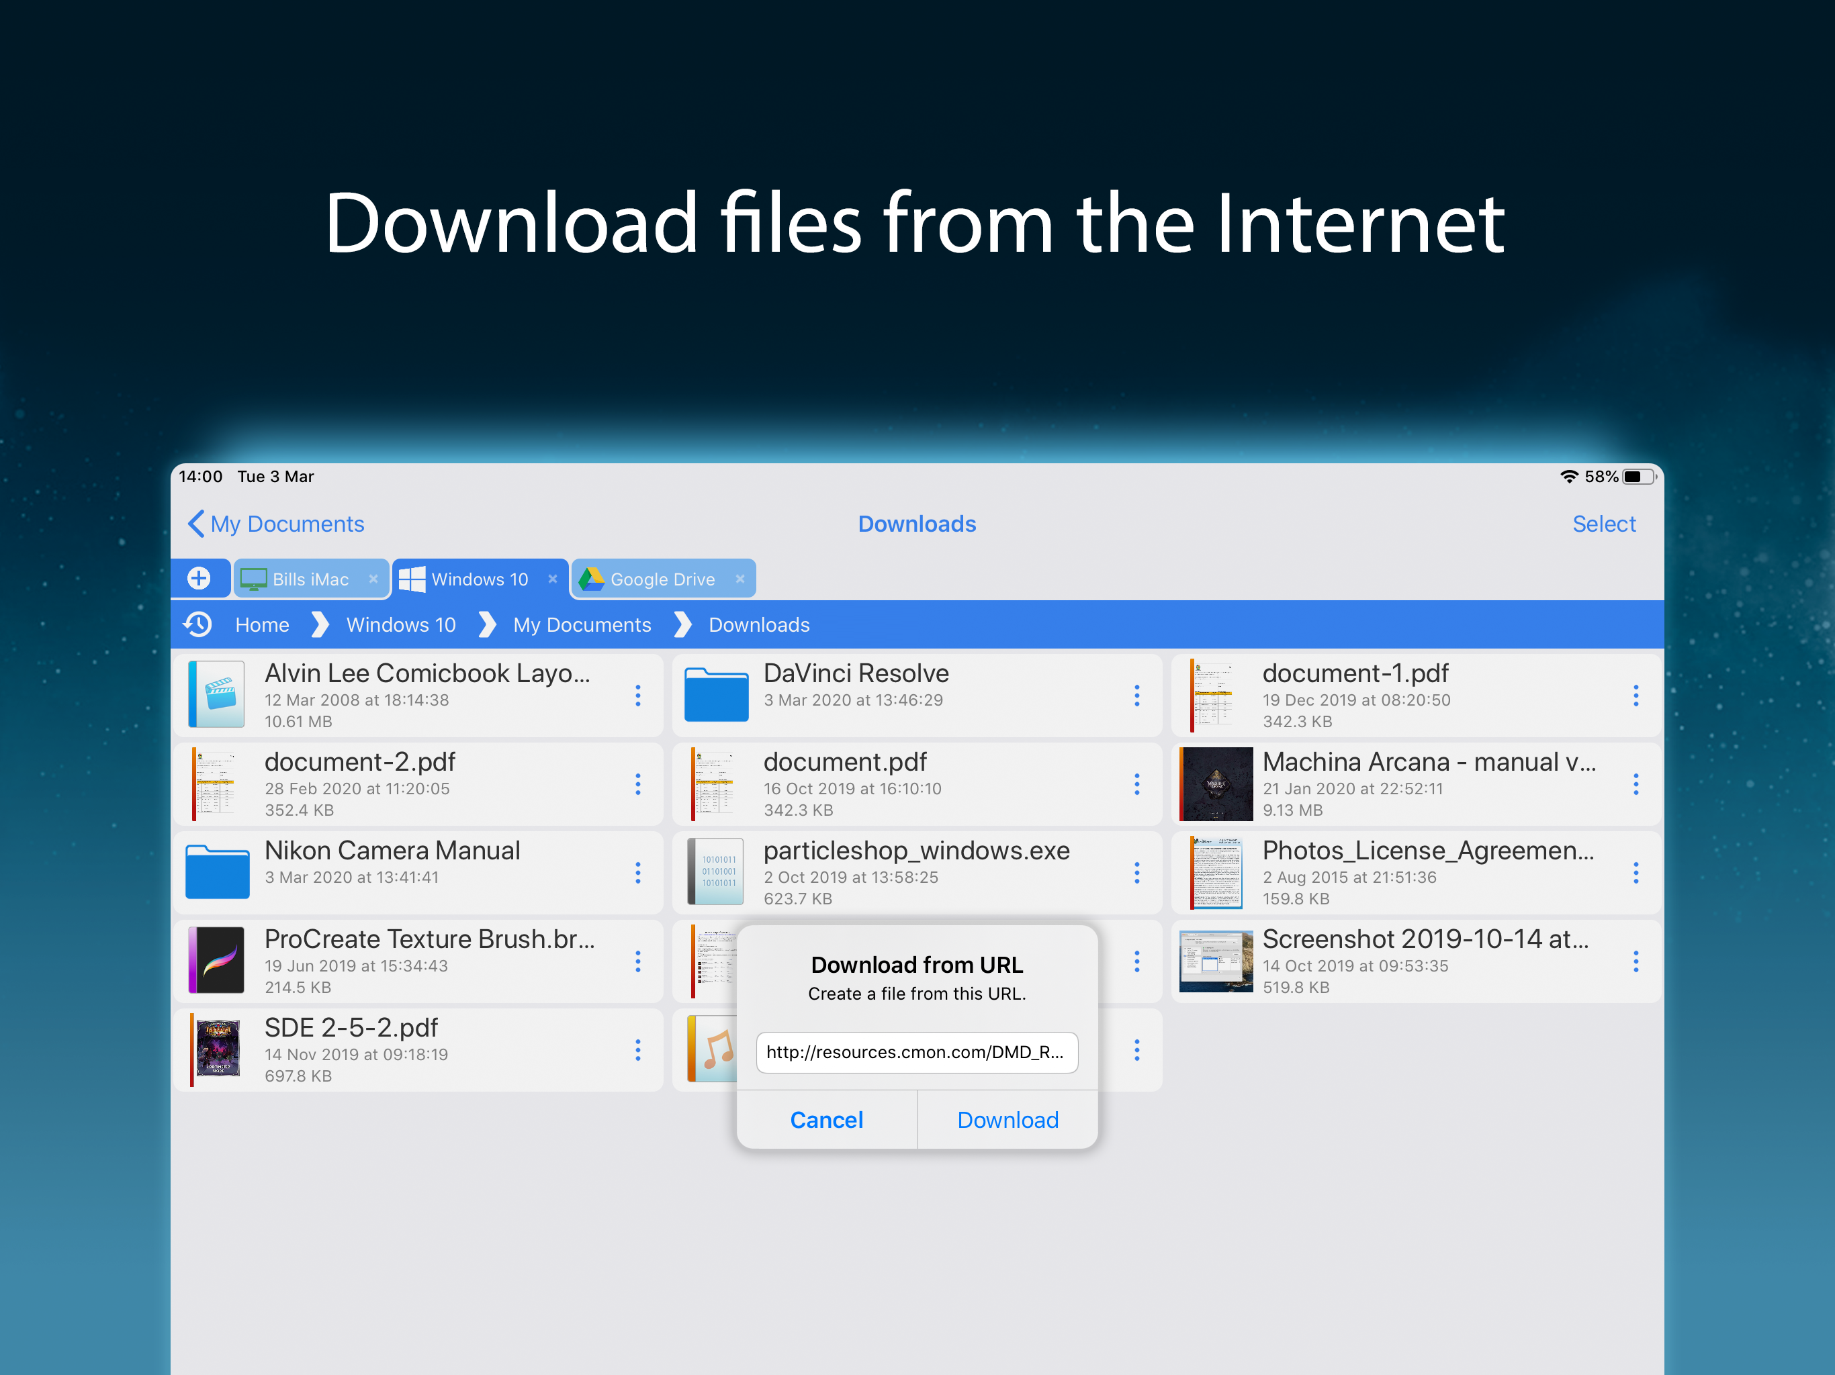Close the Bills iMac tab
The height and width of the screenshot is (1375, 1835).
coord(373,579)
